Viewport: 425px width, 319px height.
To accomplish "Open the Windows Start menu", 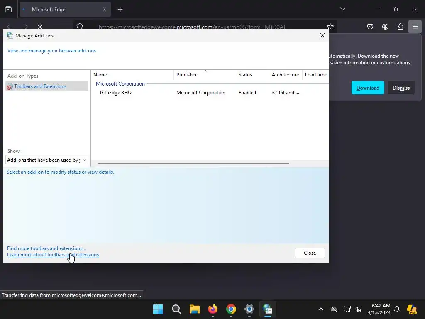I will click(158, 309).
